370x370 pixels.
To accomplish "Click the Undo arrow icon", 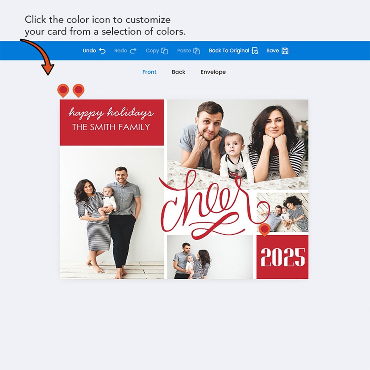I will (102, 51).
